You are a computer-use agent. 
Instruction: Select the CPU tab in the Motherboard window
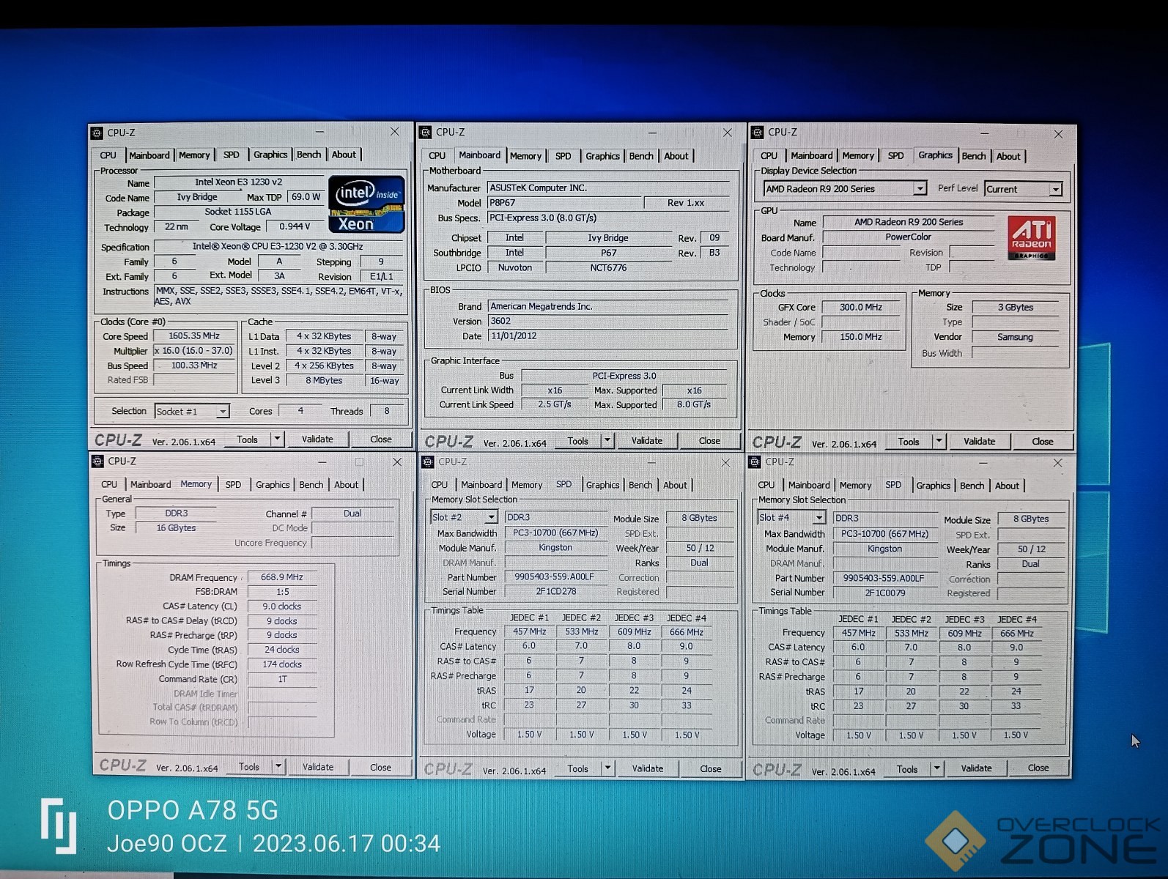(437, 156)
